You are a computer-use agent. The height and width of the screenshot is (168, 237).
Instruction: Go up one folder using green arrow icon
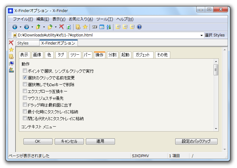38,27
